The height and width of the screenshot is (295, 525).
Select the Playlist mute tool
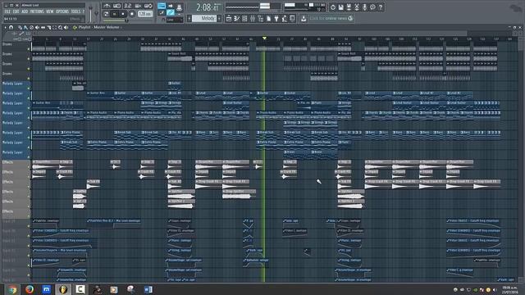(37, 27)
